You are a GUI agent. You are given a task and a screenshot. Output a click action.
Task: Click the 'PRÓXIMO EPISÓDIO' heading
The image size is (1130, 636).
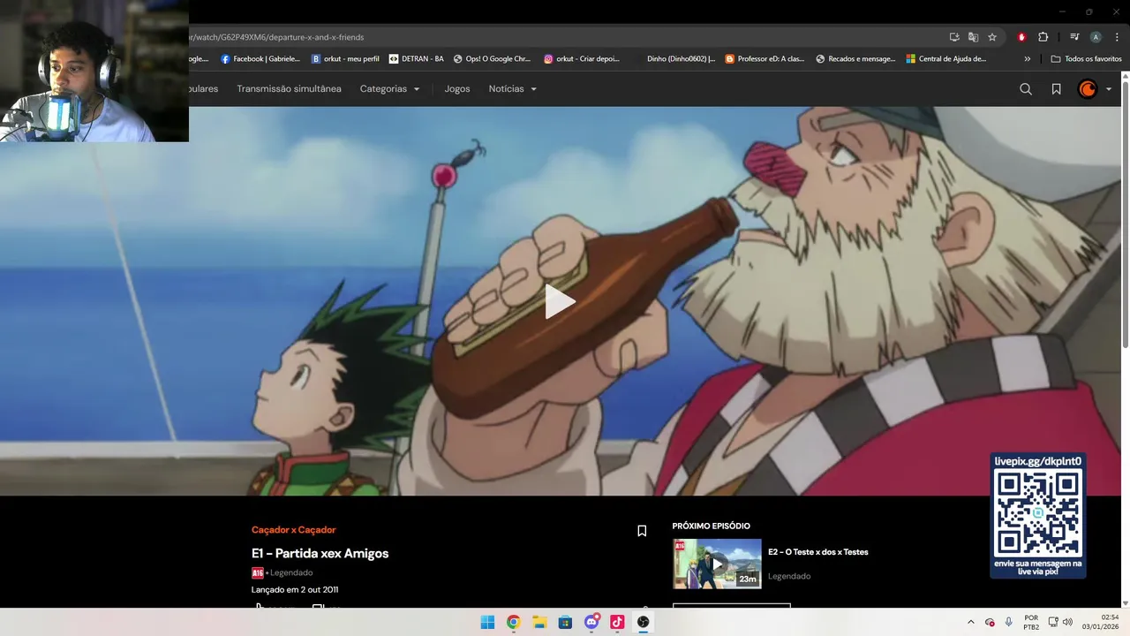711,526
